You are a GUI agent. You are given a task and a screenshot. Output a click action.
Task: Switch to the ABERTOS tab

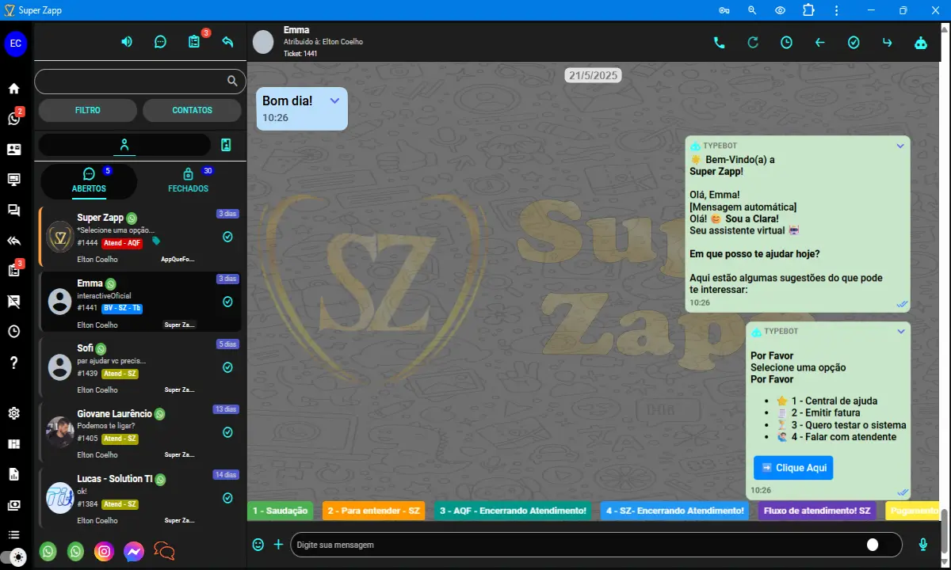pyautogui.click(x=89, y=180)
